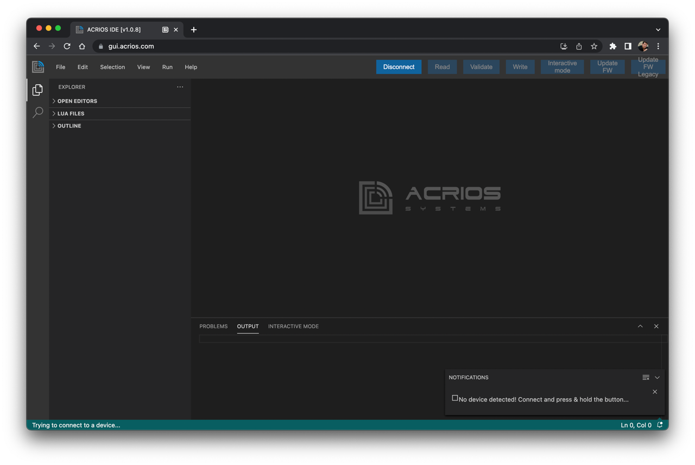This screenshot has width=695, height=465.
Task: Click the Write button
Action: coord(520,67)
